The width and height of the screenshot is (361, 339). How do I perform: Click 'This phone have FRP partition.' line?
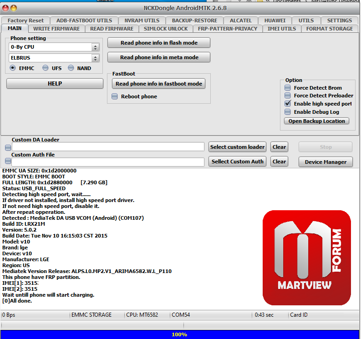click(41, 277)
